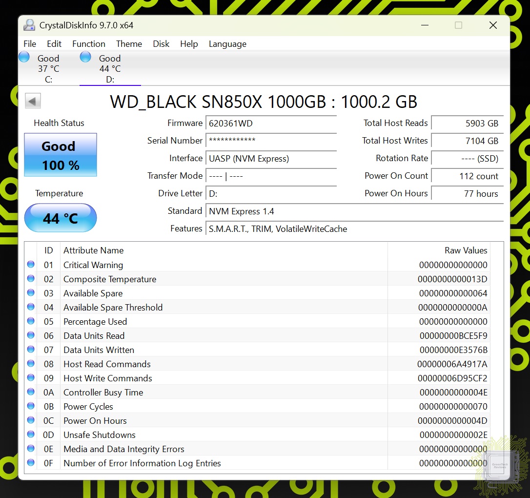Click the Good 100 % health status button
The width and height of the screenshot is (530, 498).
(x=61, y=155)
